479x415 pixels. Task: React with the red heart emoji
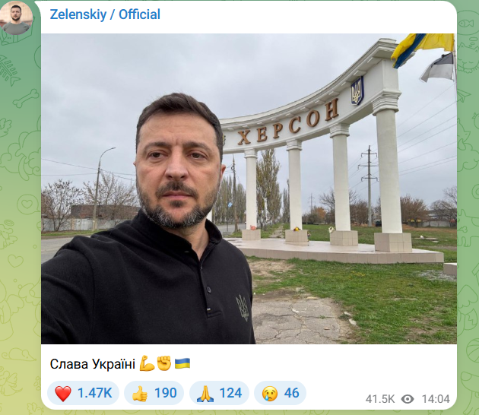coord(63,393)
